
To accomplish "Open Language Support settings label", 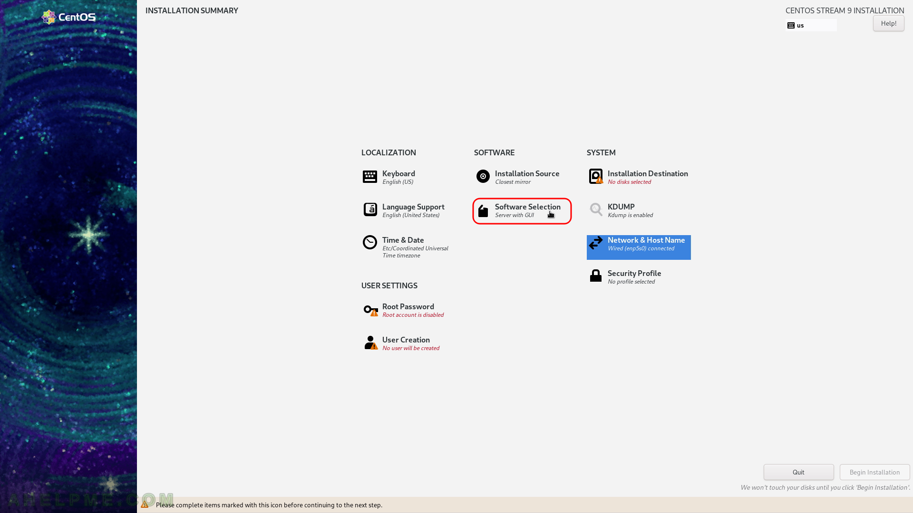I will 413,207.
